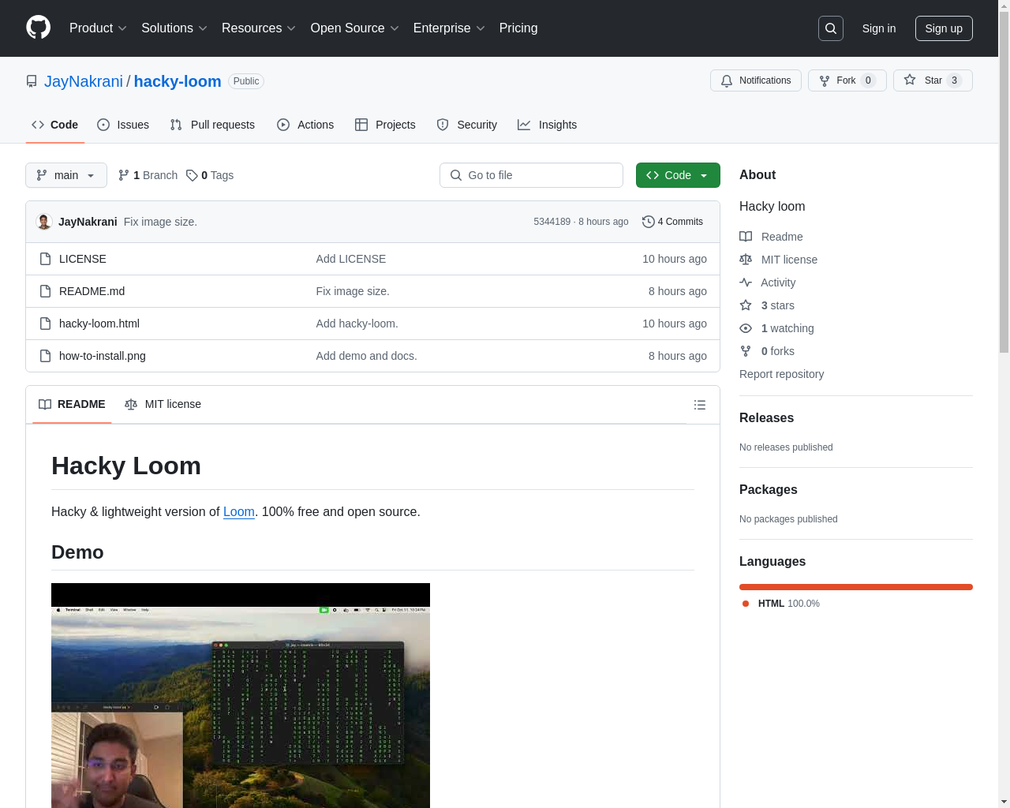Screen dimensions: 1010x808
Task: Click the how-to-install.png file icon
Action: click(46, 356)
